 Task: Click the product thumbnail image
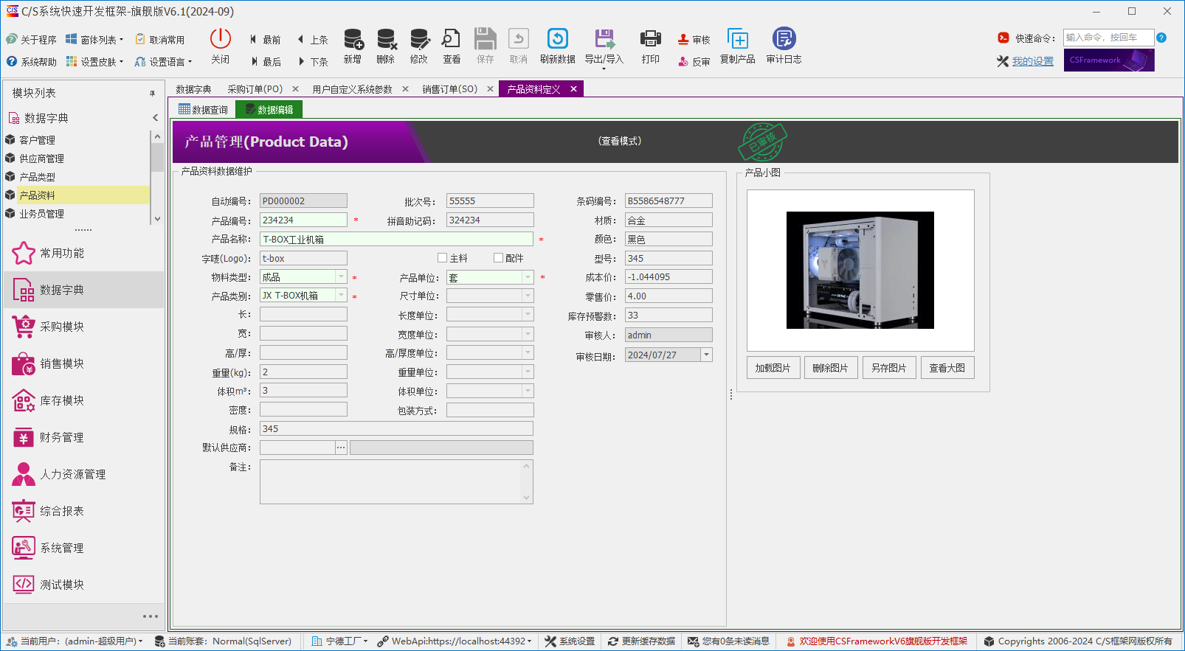tap(860, 270)
